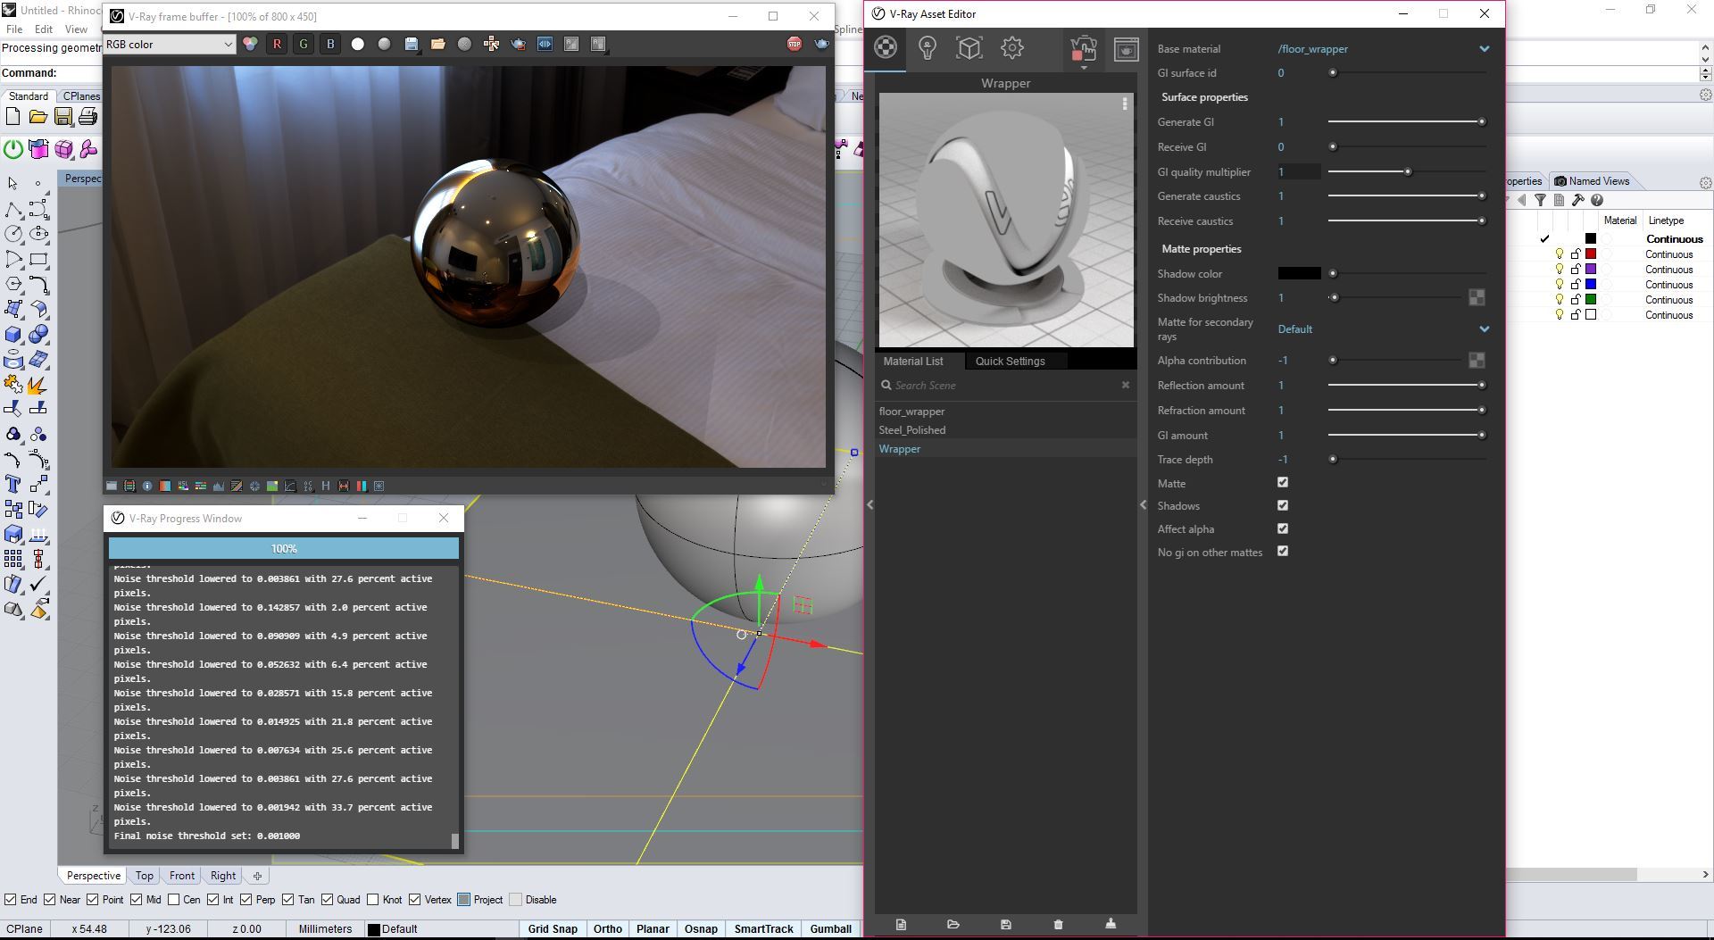This screenshot has width=1714, height=940.
Task: Open the material preview options menu
Action: 1125,104
